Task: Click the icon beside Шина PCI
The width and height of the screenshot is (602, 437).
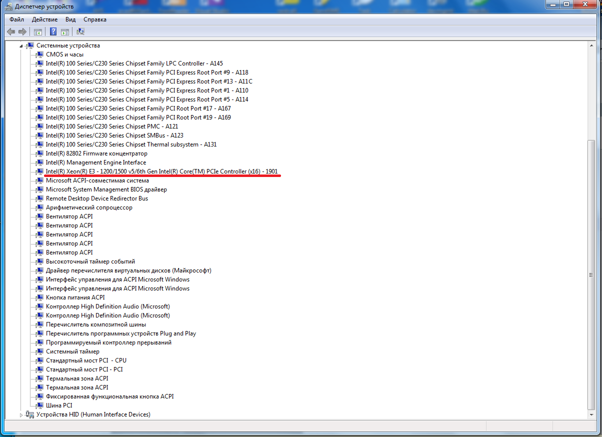Action: click(40, 405)
